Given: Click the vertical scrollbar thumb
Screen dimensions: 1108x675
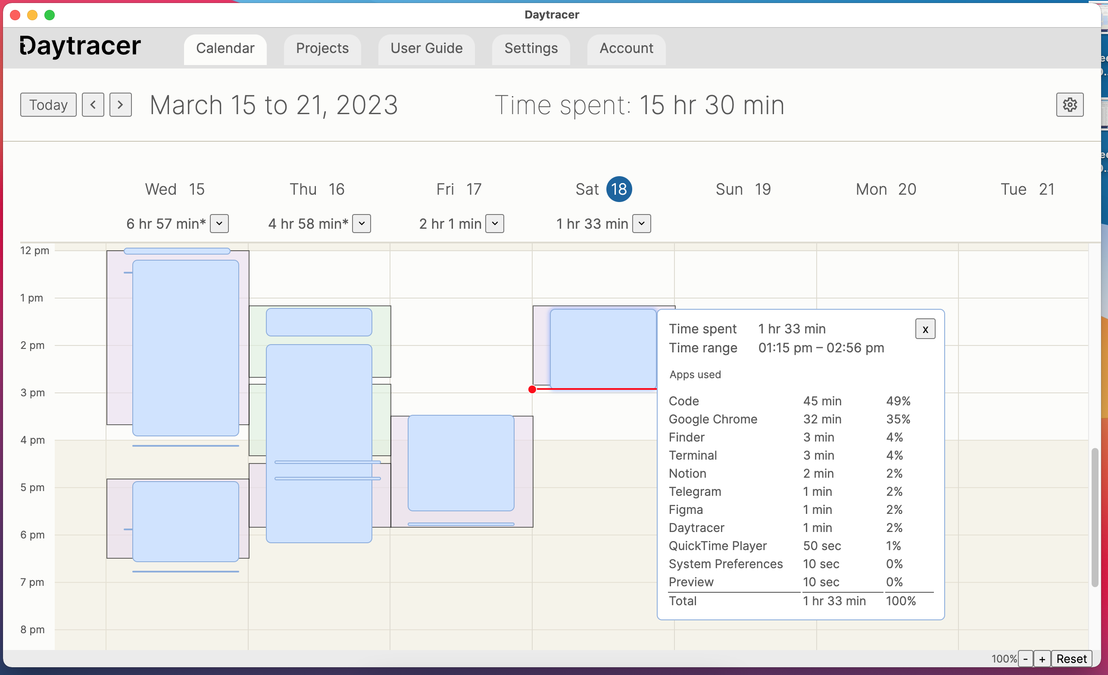Looking at the screenshot, I should click(1095, 517).
